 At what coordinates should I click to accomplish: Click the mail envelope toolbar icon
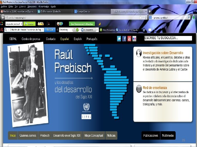click(150, 30)
